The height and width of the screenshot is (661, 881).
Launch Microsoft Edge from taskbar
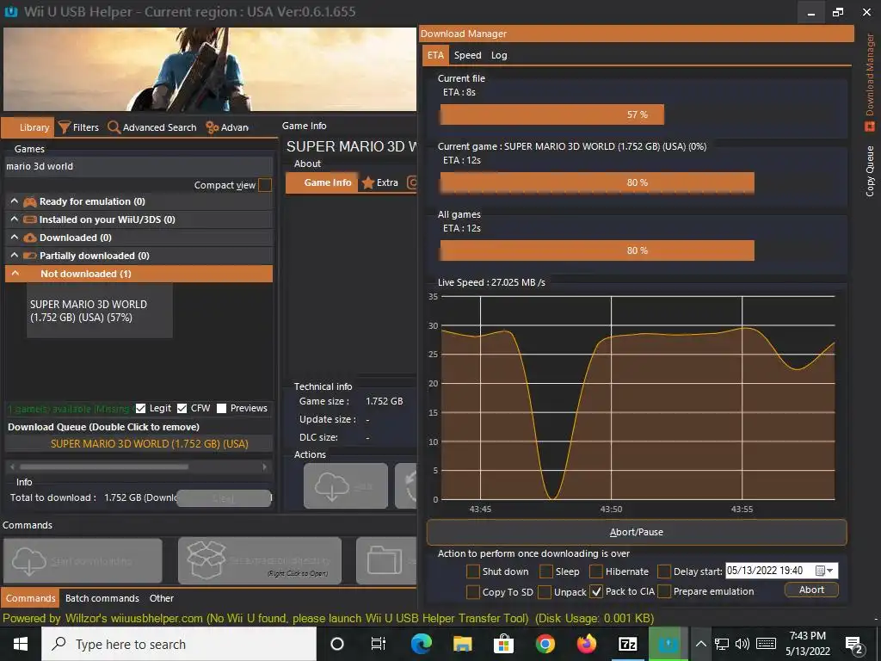[421, 644]
